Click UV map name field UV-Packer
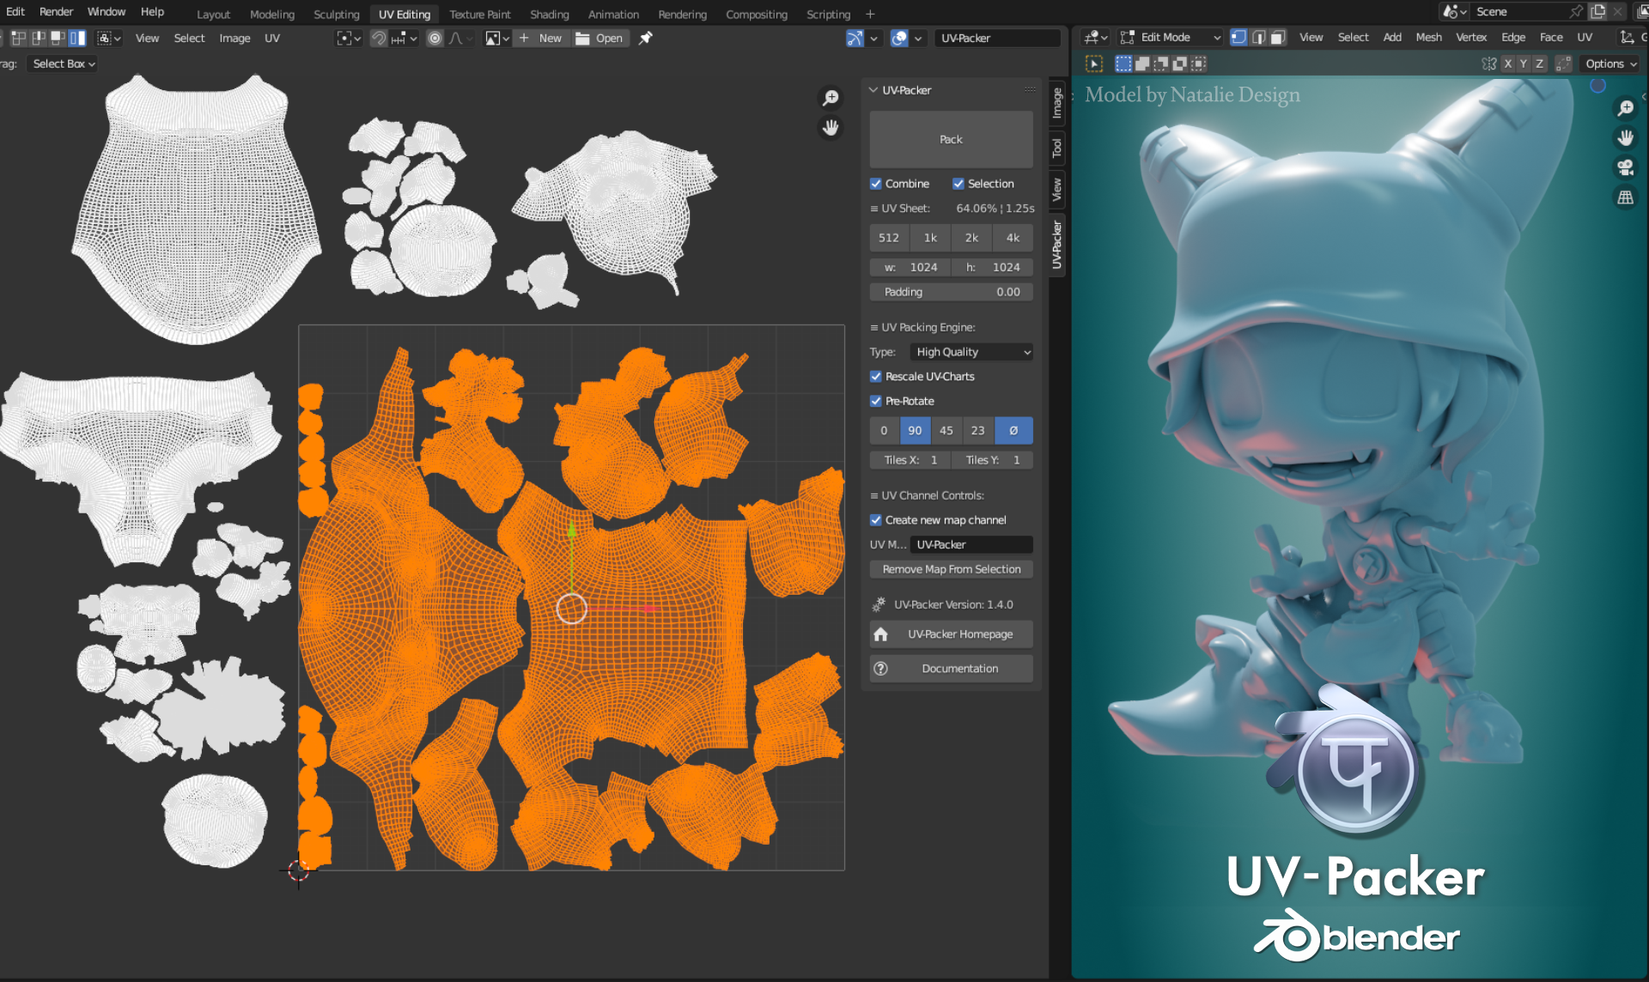 pyautogui.click(x=971, y=544)
